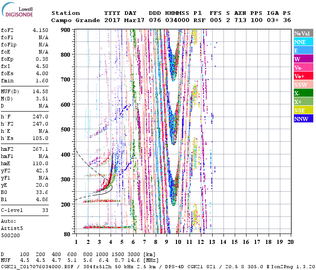Click the foEp value 0.38
This screenshot has height=270, width=316.
(x=42, y=59)
